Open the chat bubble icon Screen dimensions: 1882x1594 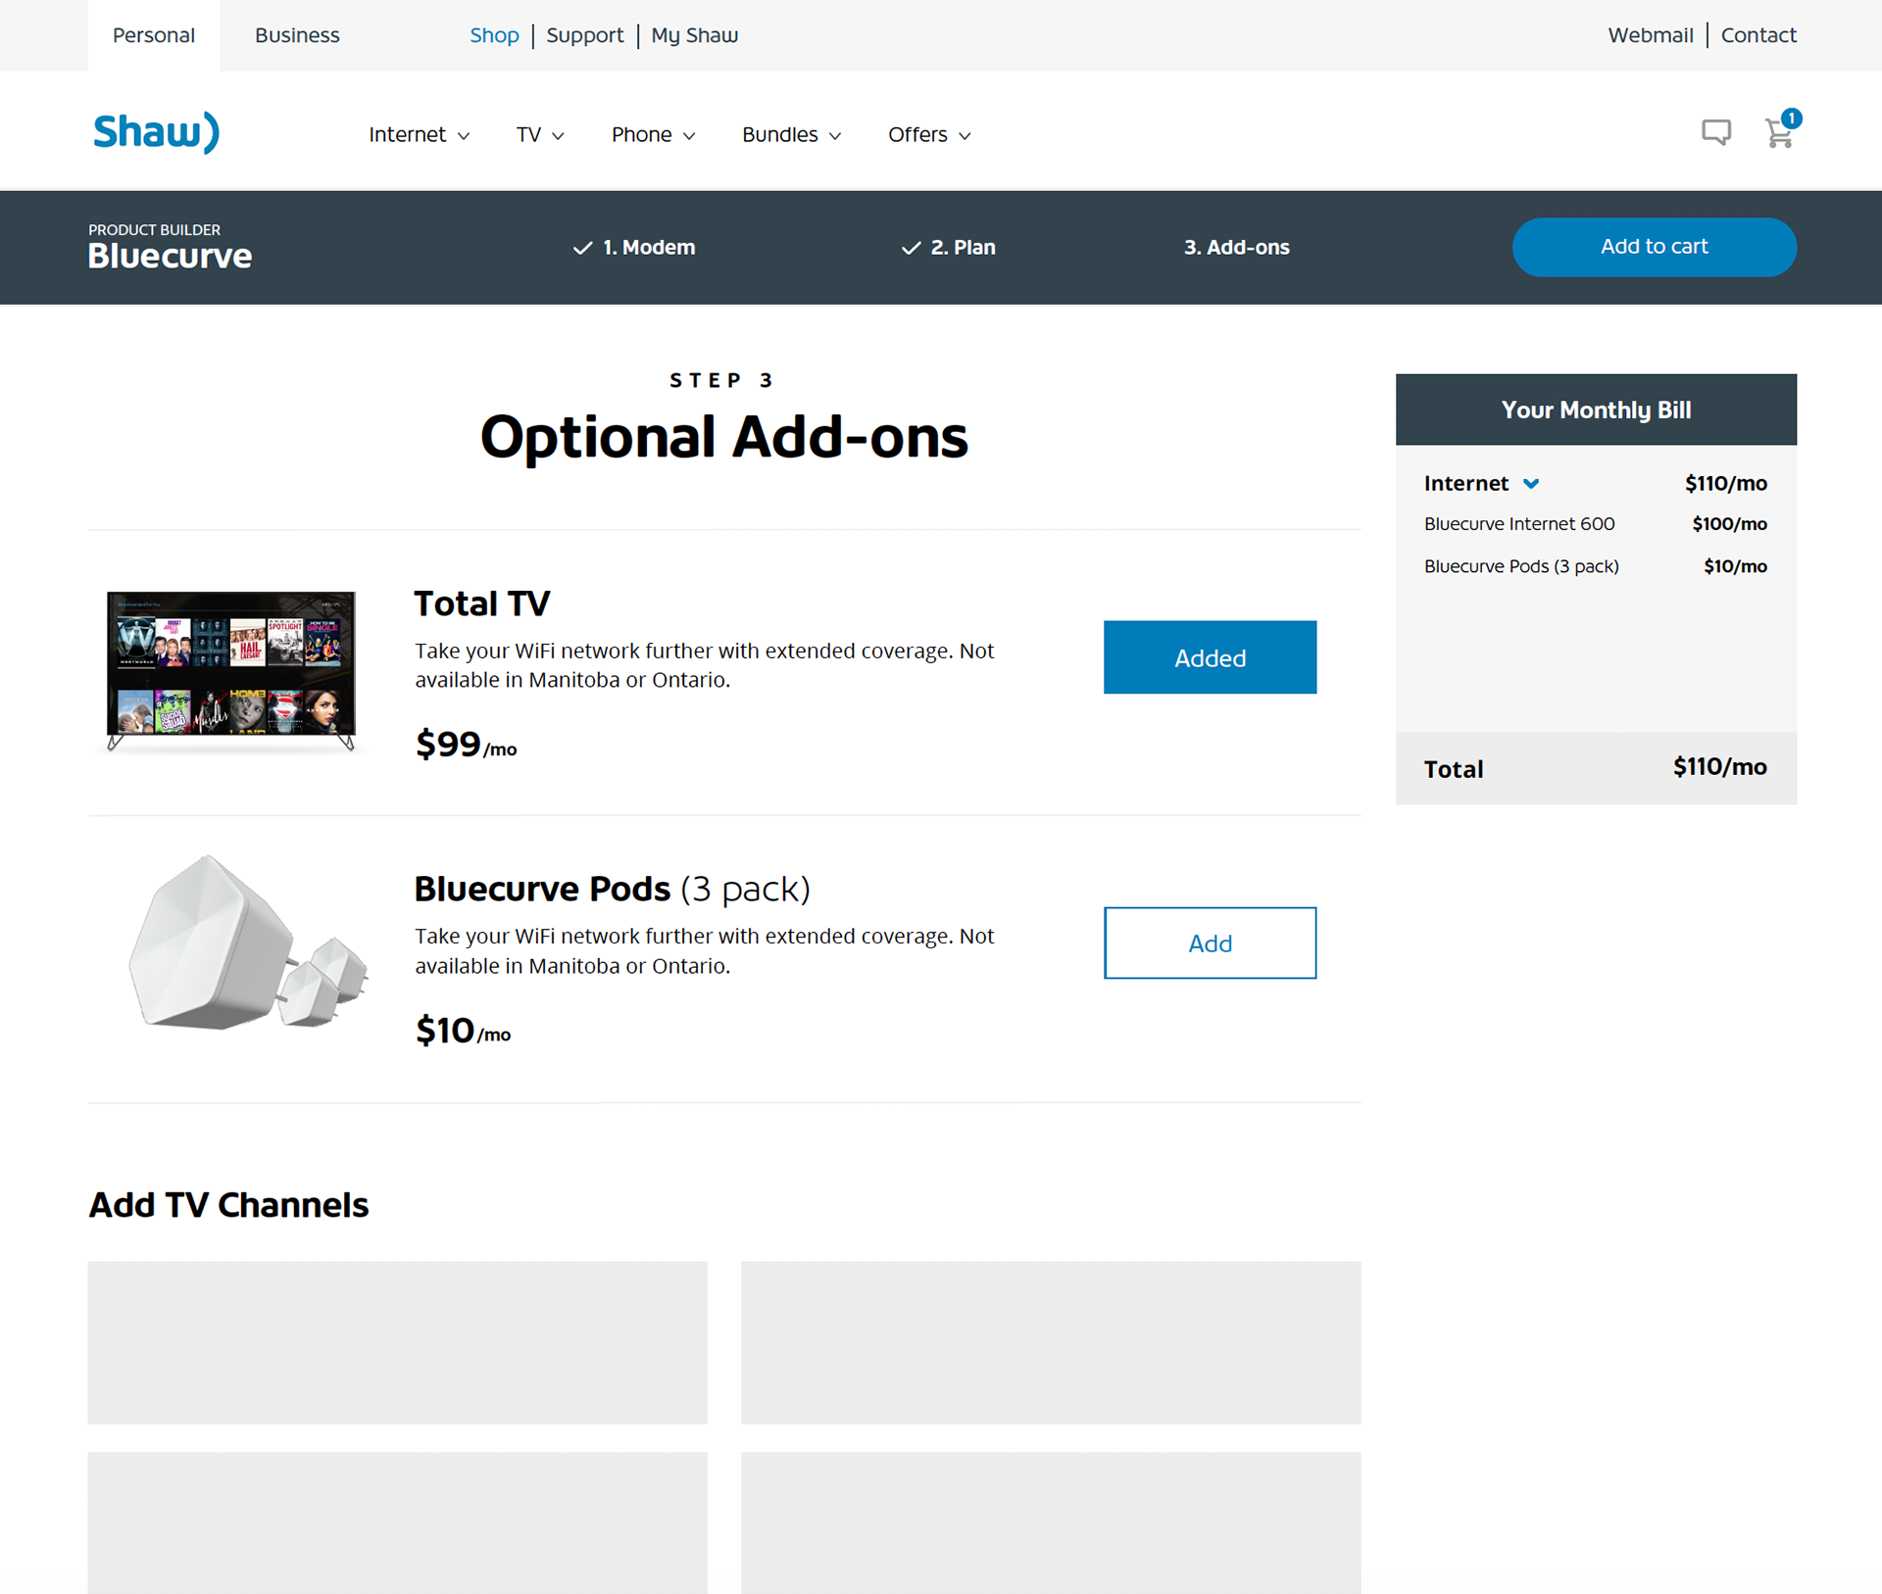coord(1715,132)
